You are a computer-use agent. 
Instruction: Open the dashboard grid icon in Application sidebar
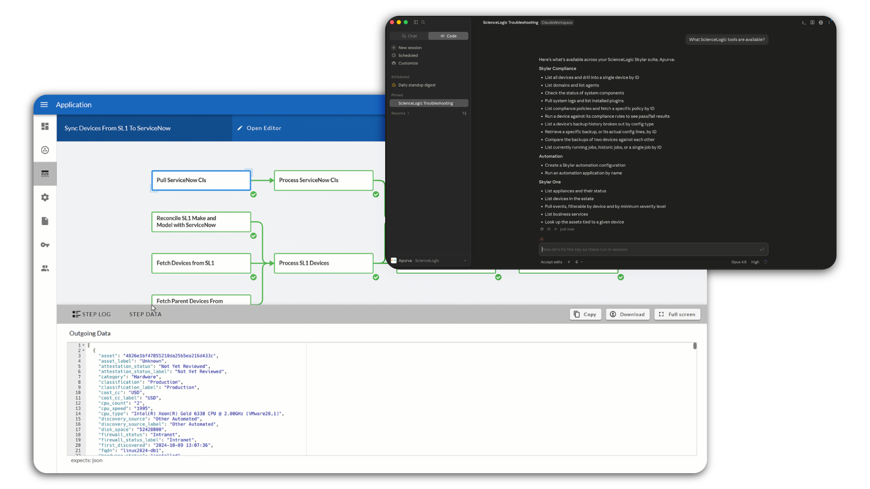click(45, 126)
